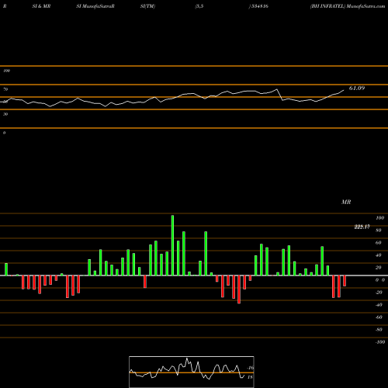Click the -40 label on MR scale
388x388 pixels.
[x=379, y=305]
